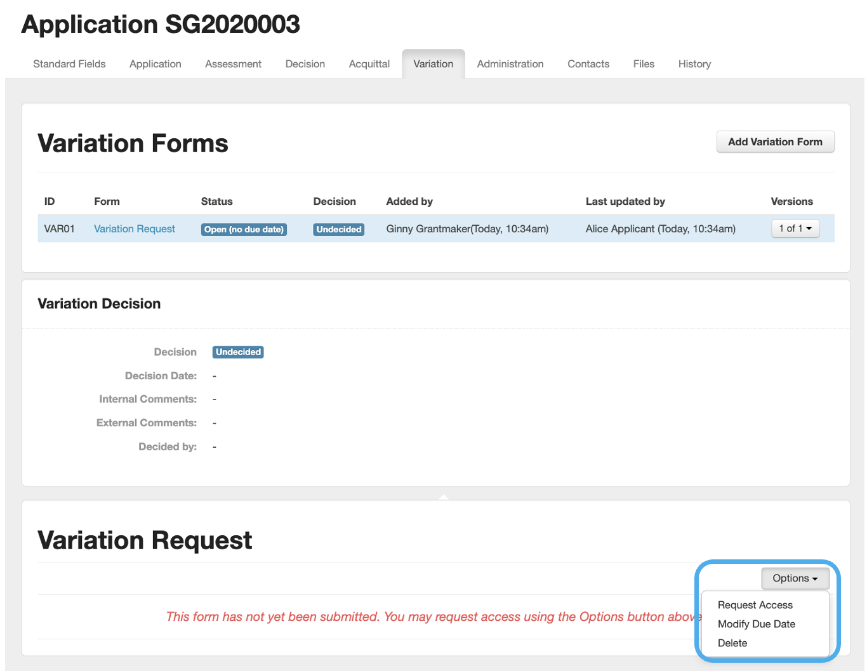View the History tab

click(694, 64)
